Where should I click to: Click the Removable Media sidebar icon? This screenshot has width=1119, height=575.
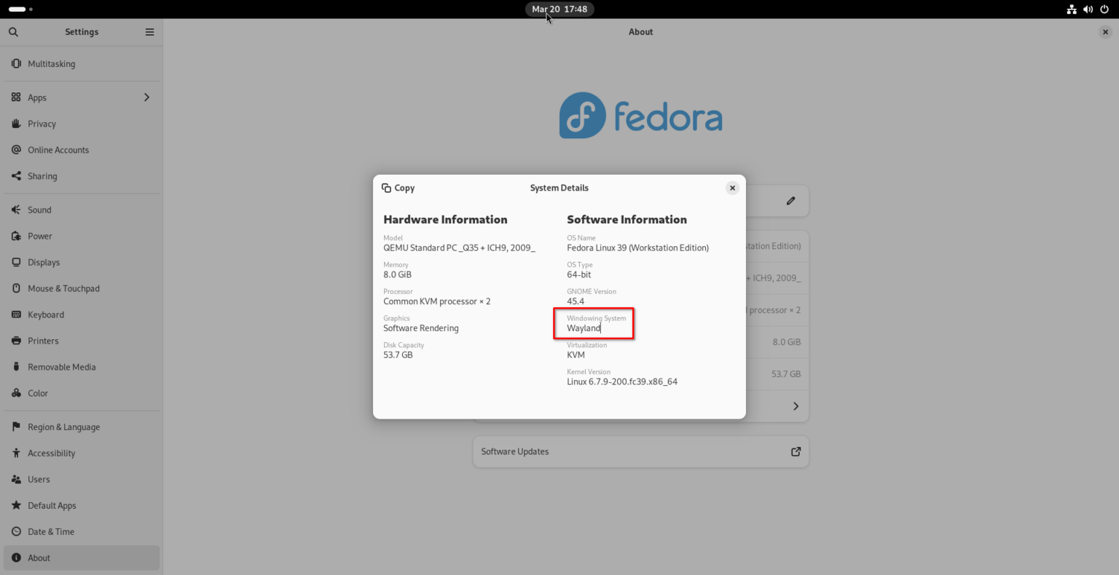pyautogui.click(x=15, y=367)
